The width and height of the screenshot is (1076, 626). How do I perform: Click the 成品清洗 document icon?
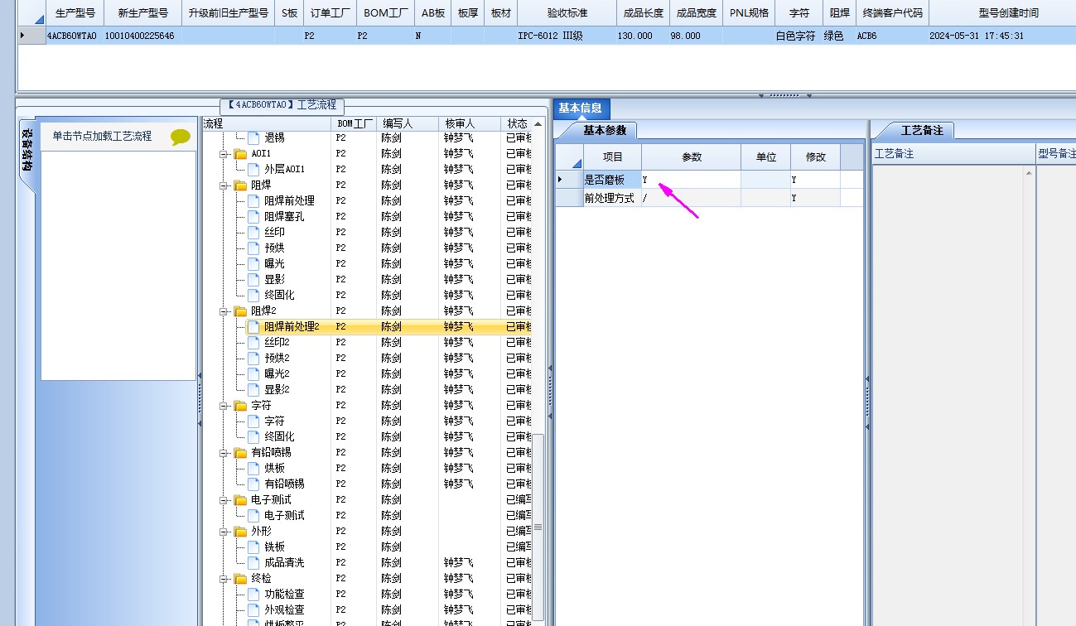tap(253, 563)
